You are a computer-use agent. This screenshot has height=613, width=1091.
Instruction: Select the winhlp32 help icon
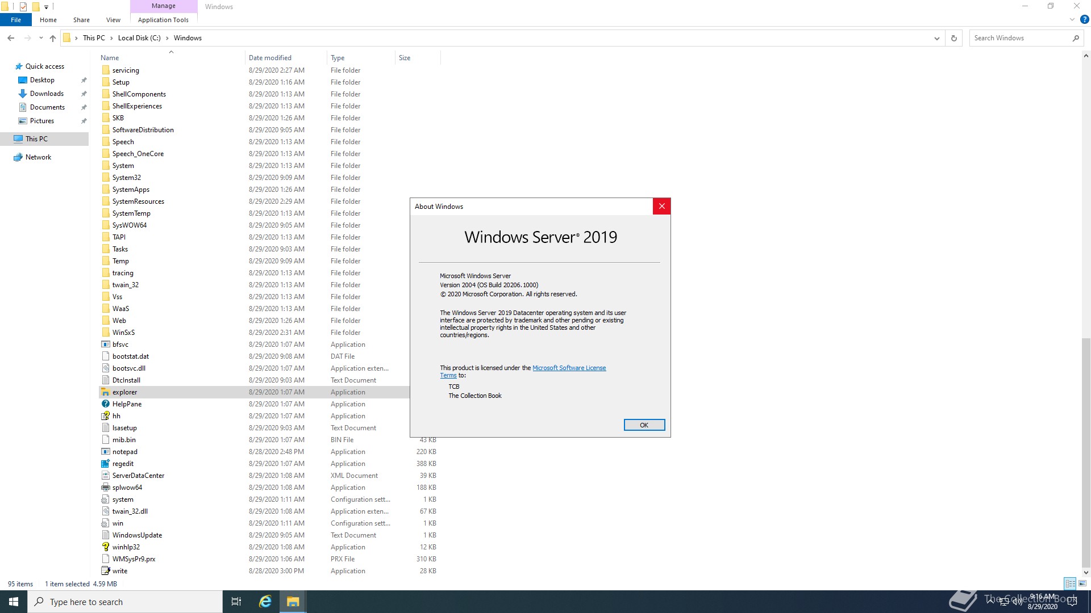point(106,547)
